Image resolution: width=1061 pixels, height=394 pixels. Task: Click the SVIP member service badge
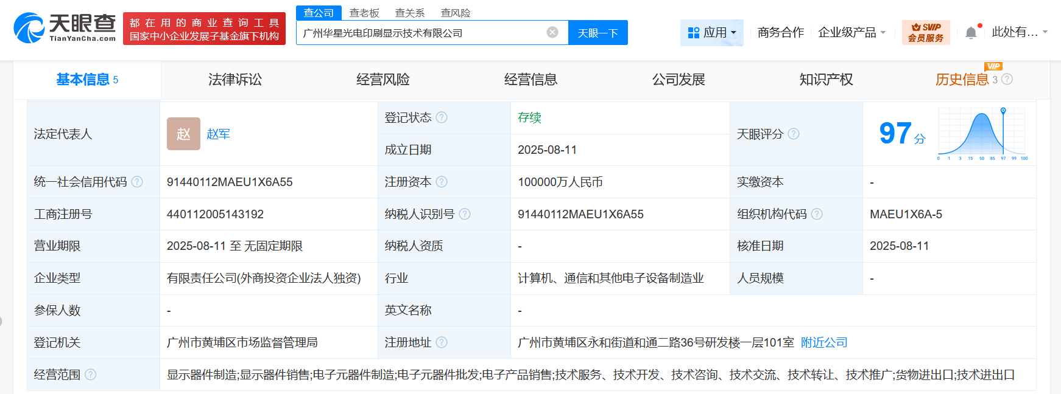925,33
